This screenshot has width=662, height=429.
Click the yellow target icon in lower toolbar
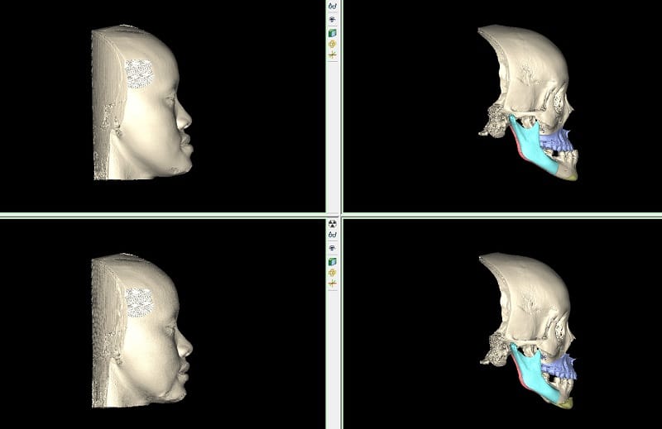coord(333,271)
